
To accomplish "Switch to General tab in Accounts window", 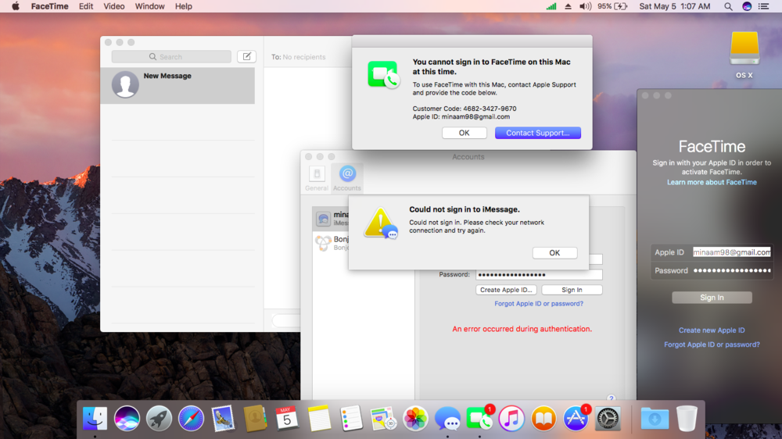I will [x=317, y=178].
